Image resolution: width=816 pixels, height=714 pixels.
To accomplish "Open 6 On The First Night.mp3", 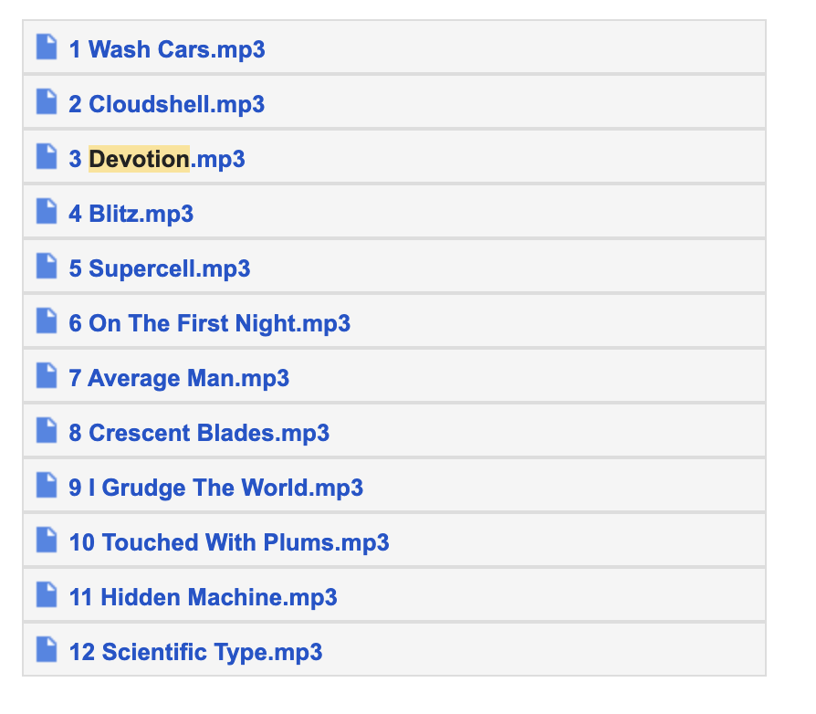I will 209,323.
